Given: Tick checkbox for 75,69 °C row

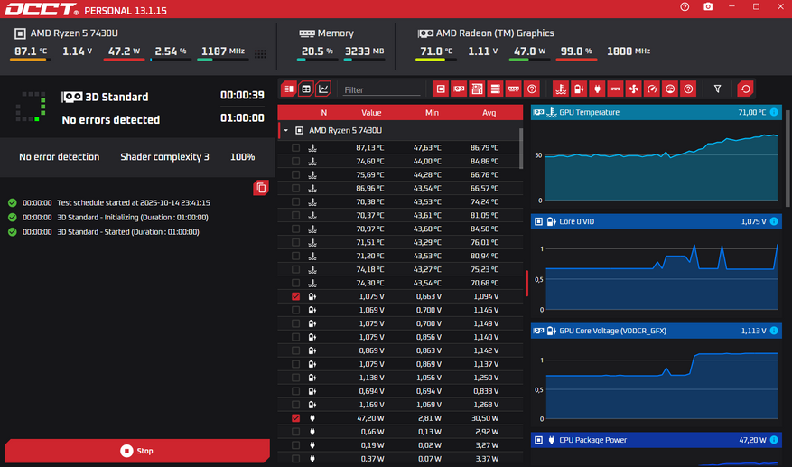Looking at the screenshot, I should tap(295, 175).
